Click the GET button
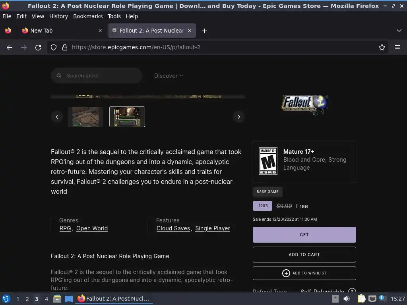This screenshot has width=407, height=305. click(x=304, y=235)
